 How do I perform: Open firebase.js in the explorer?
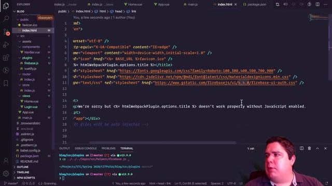31,63
